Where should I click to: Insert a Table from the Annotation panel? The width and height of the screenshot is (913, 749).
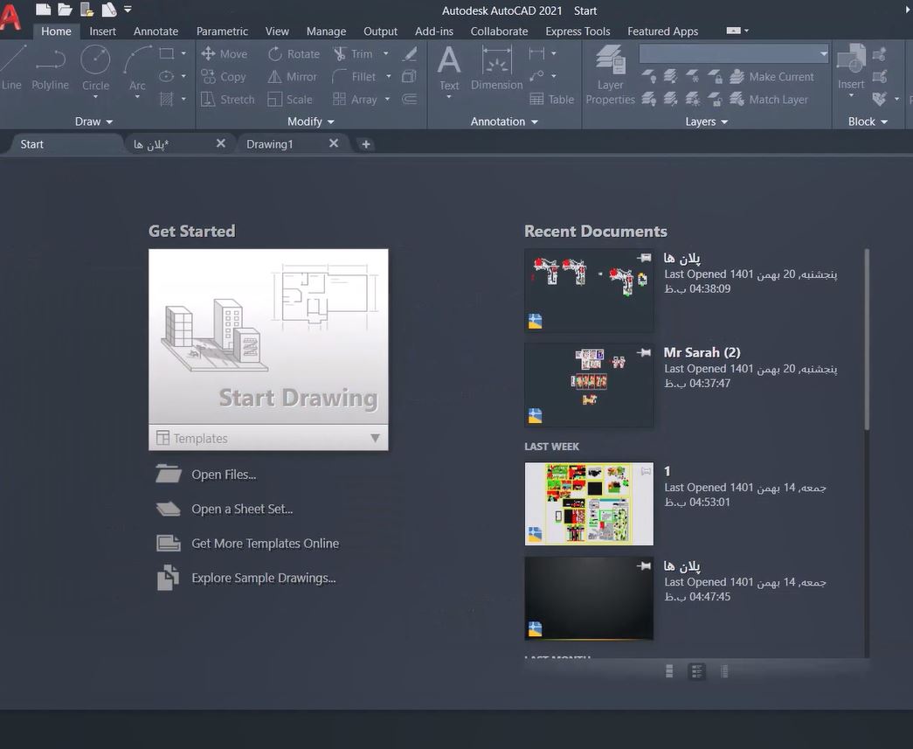pos(552,99)
